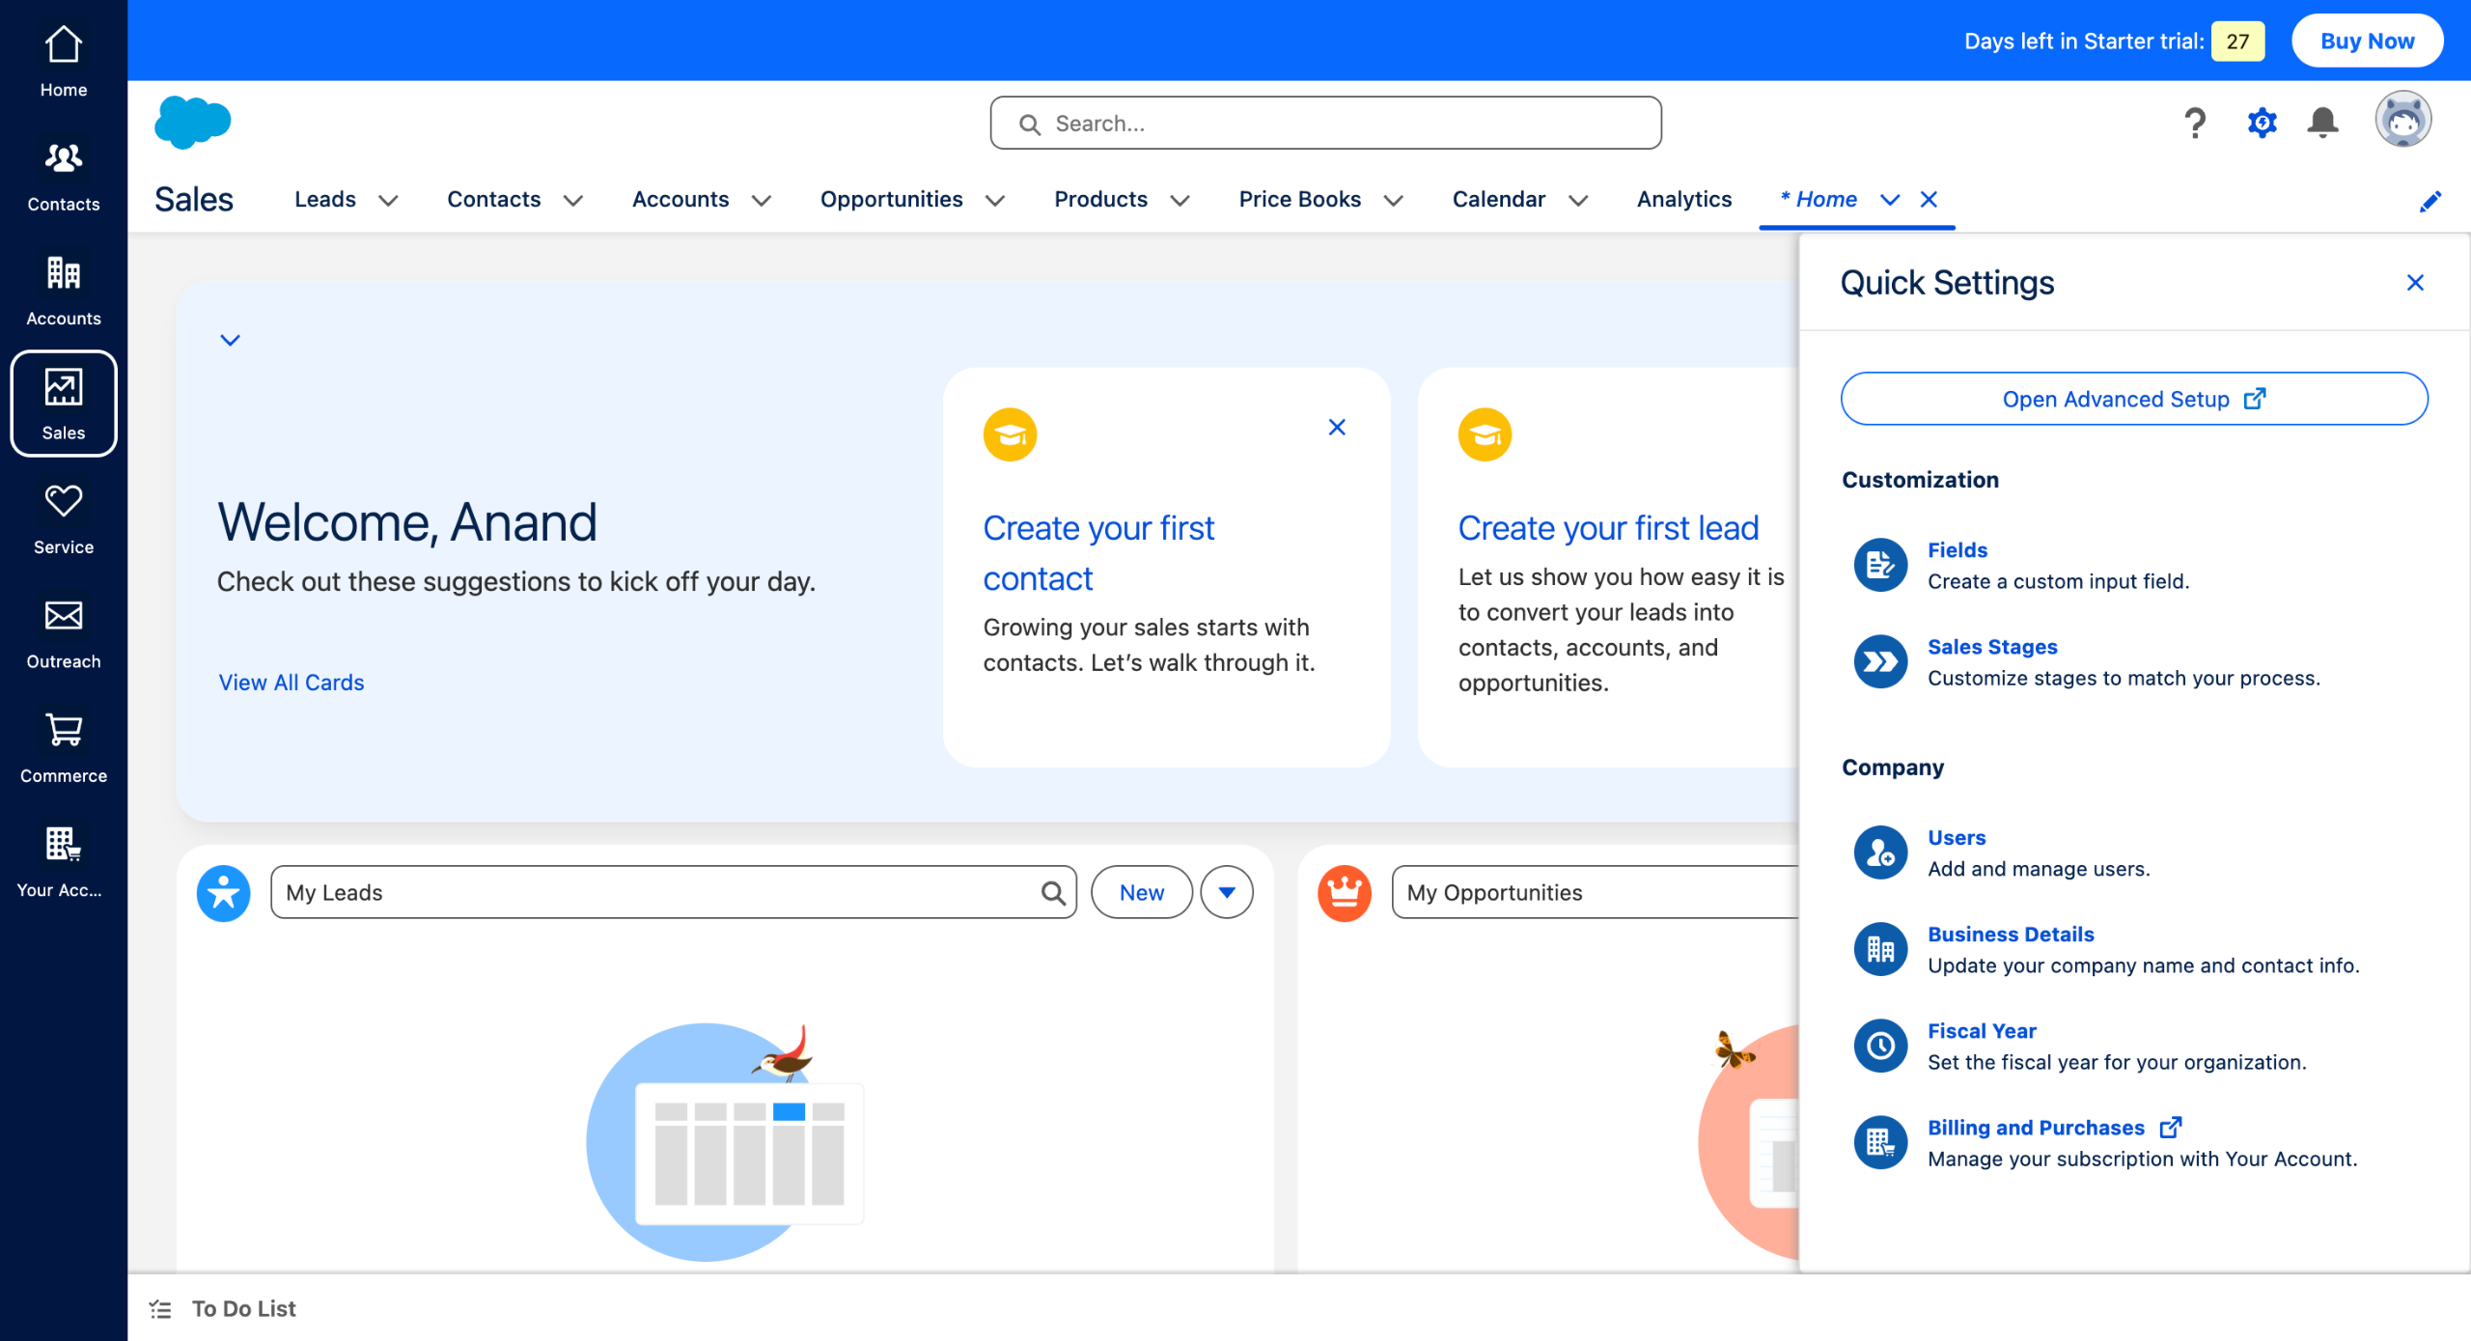
Task: Dismiss the Create your first contact card
Action: (x=1337, y=427)
